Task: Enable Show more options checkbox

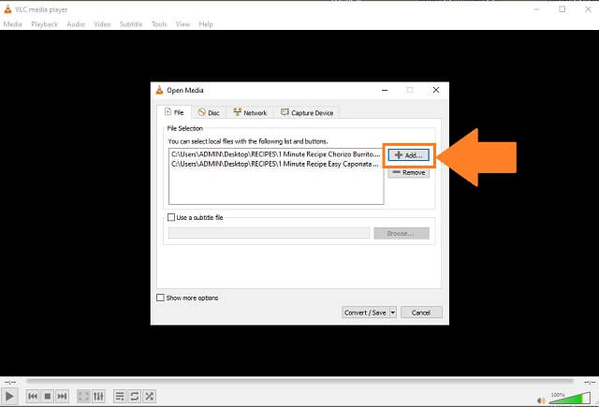Action: [x=160, y=298]
